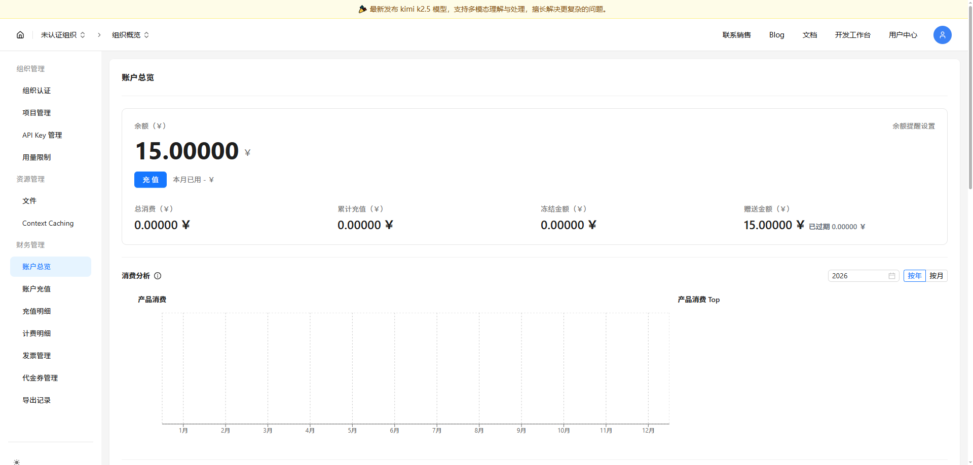The height and width of the screenshot is (465, 973).
Task: Open 文档 in top navigation
Action: click(809, 35)
